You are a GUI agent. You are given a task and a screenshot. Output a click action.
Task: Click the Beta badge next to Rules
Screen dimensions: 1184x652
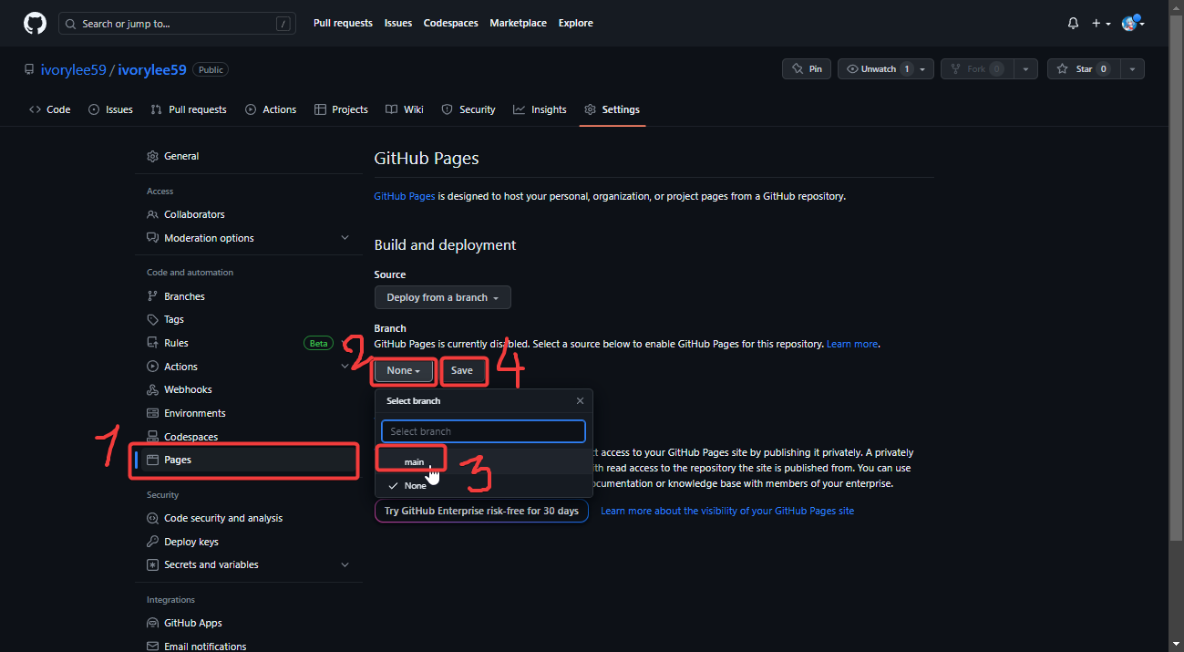(x=319, y=343)
